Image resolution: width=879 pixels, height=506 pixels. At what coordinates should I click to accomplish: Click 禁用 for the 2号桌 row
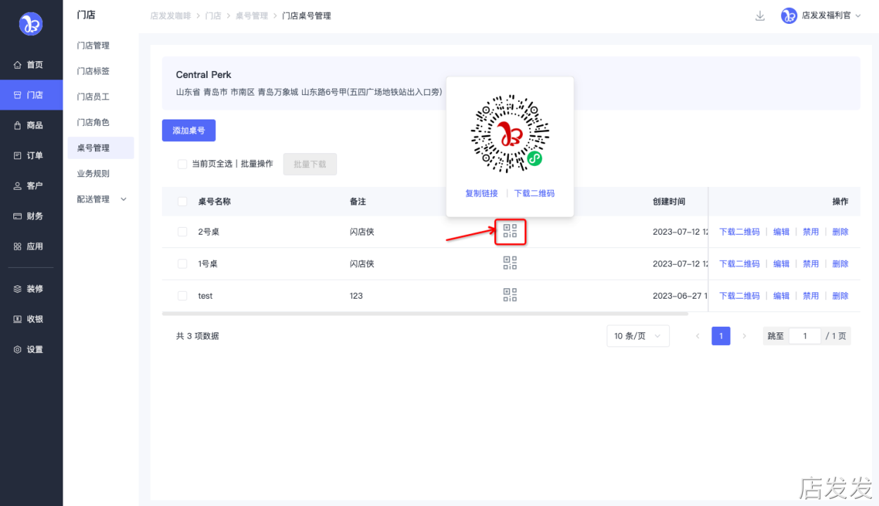click(x=811, y=231)
